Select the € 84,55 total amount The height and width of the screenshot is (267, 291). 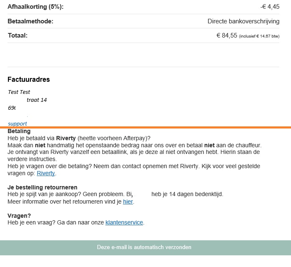coord(227,35)
